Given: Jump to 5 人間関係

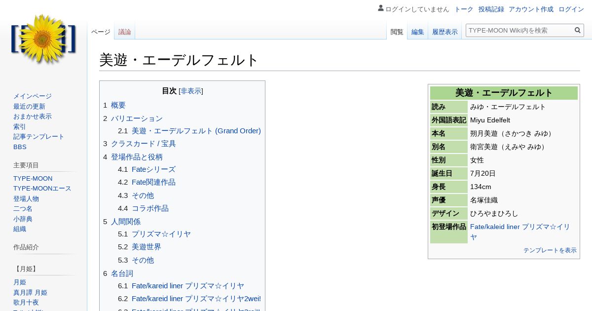Looking at the screenshot, I should [x=122, y=222].
